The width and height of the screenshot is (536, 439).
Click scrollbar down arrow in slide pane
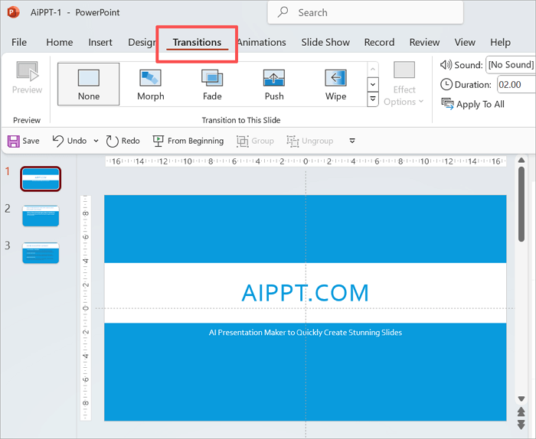click(521, 398)
